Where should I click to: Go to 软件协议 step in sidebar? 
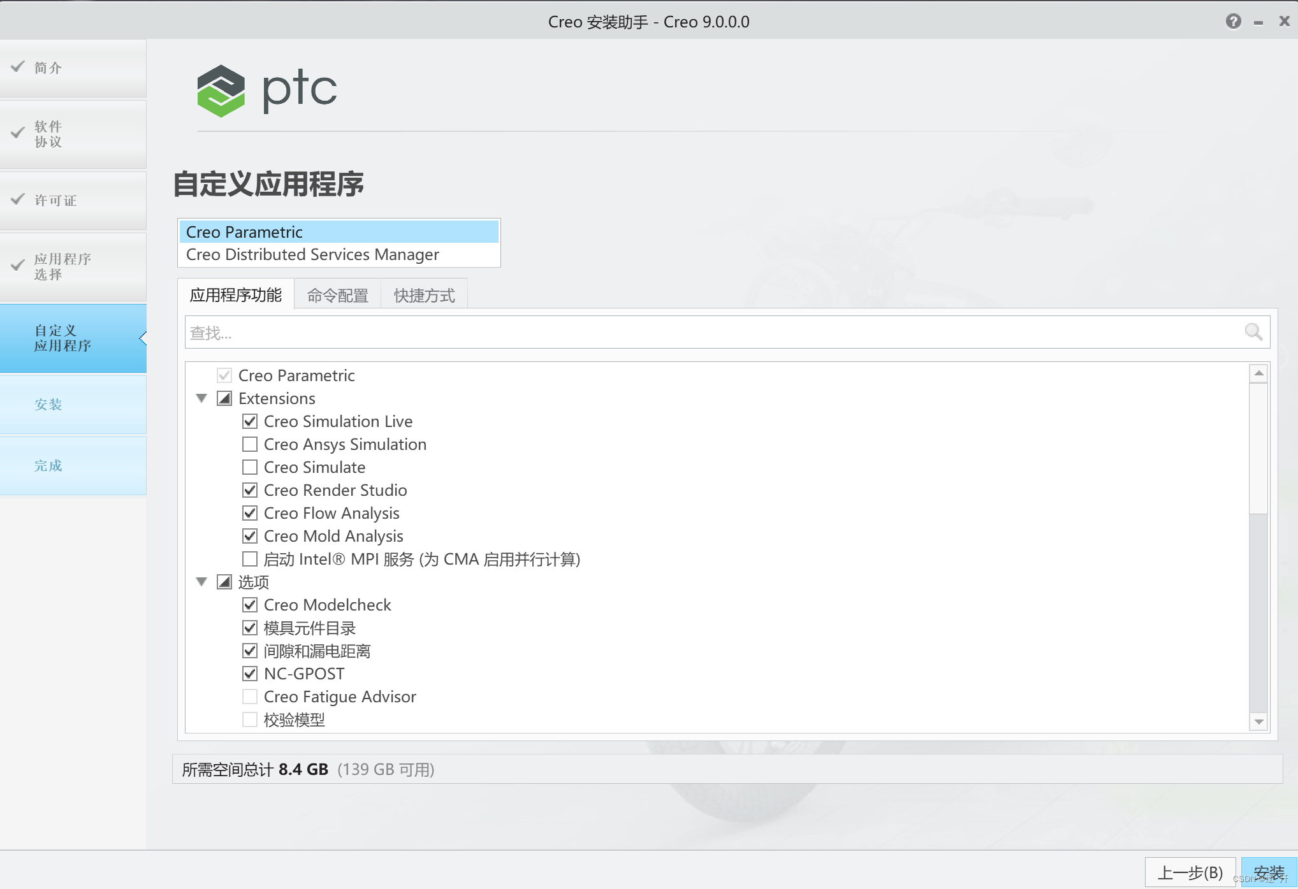point(73,134)
